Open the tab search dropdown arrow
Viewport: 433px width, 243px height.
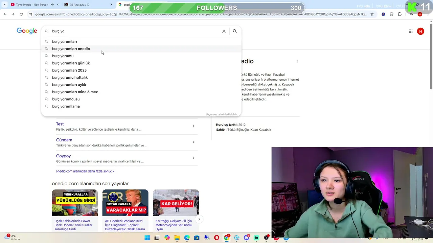[4, 5]
